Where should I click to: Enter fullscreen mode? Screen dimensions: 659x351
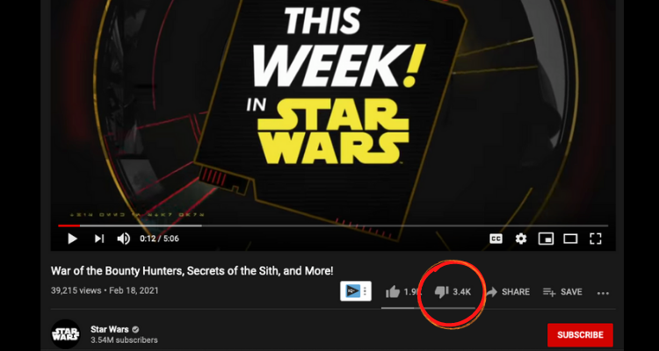(596, 239)
